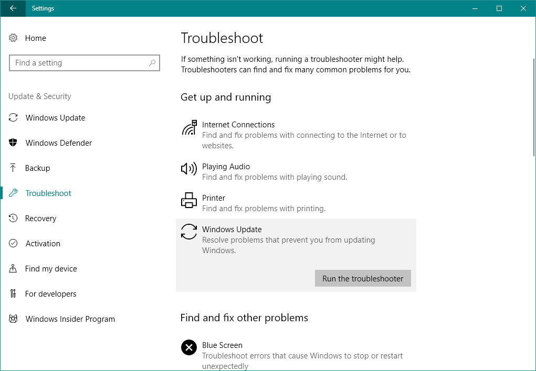The image size is (536, 371).
Task: Click the Playing Audio speaker icon
Action: point(188,169)
